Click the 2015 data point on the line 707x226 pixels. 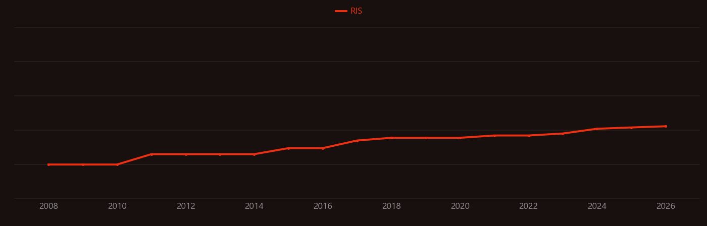click(288, 148)
